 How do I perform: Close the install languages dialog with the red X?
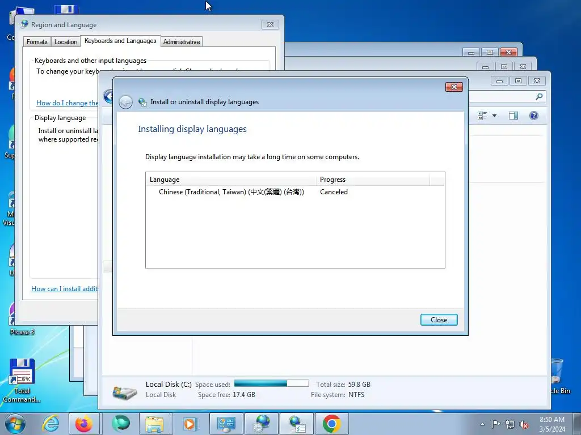click(x=454, y=87)
